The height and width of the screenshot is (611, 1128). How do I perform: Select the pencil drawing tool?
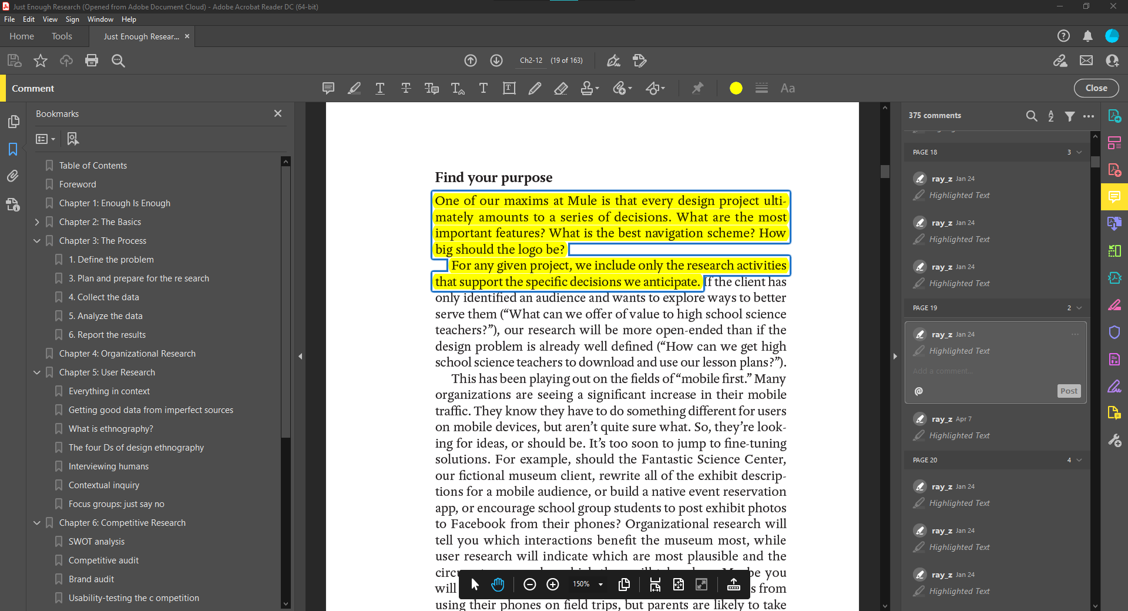(x=535, y=88)
